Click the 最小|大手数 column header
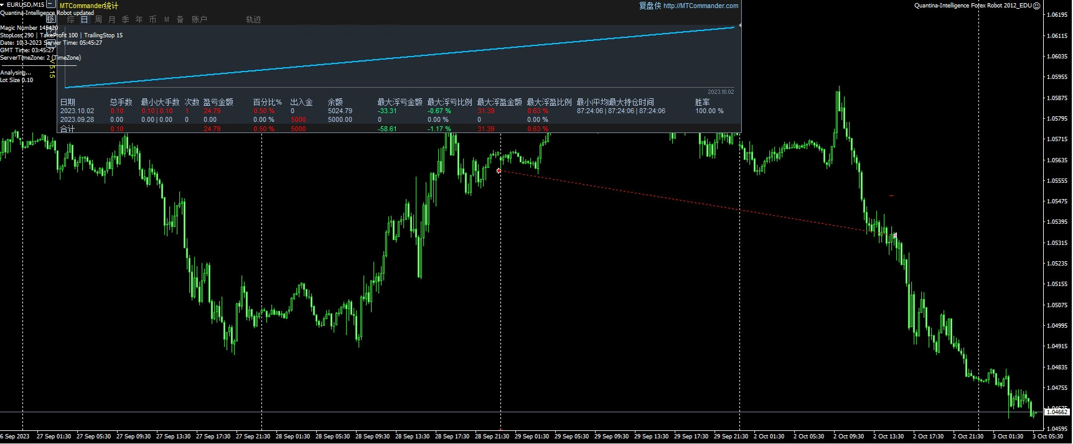The height and width of the screenshot is (444, 1073). tap(161, 102)
